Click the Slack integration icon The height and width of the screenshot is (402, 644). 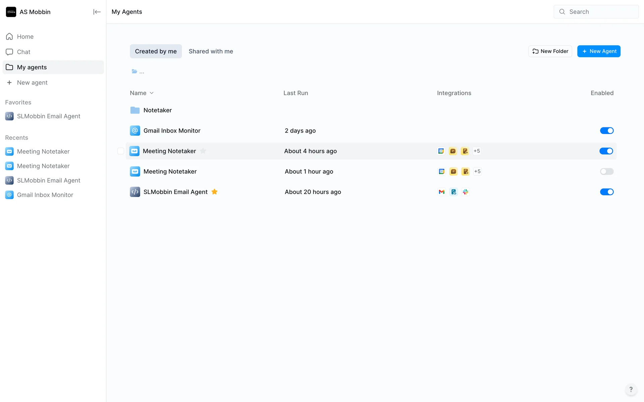[x=465, y=192]
